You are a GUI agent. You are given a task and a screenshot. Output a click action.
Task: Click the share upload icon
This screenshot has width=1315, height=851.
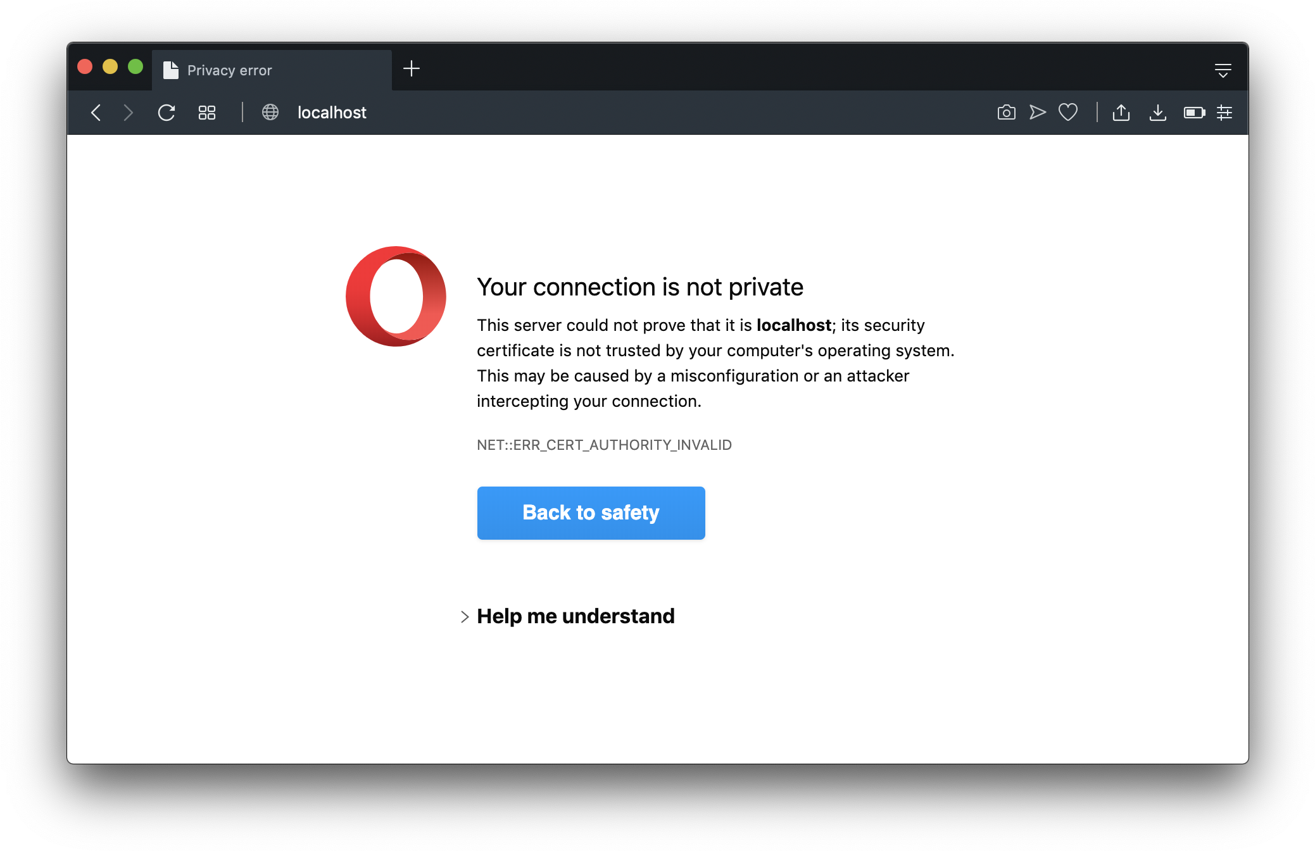pos(1121,112)
